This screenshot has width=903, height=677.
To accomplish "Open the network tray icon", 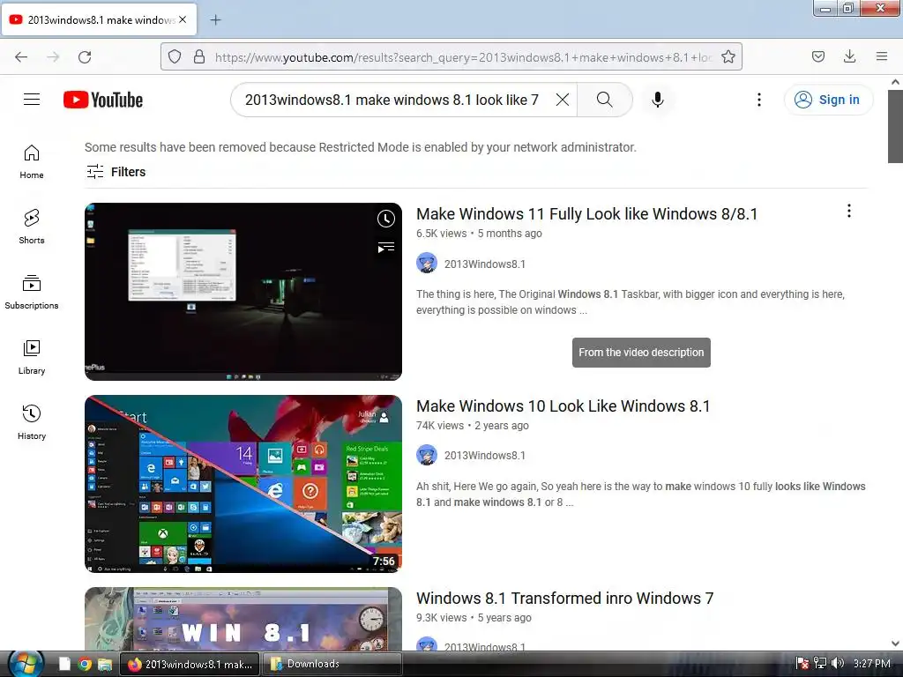I will [820, 664].
